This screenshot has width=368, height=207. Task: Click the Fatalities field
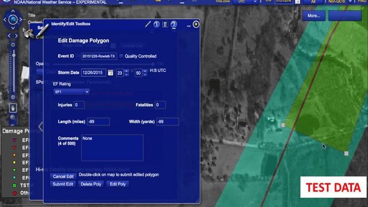[160, 105]
